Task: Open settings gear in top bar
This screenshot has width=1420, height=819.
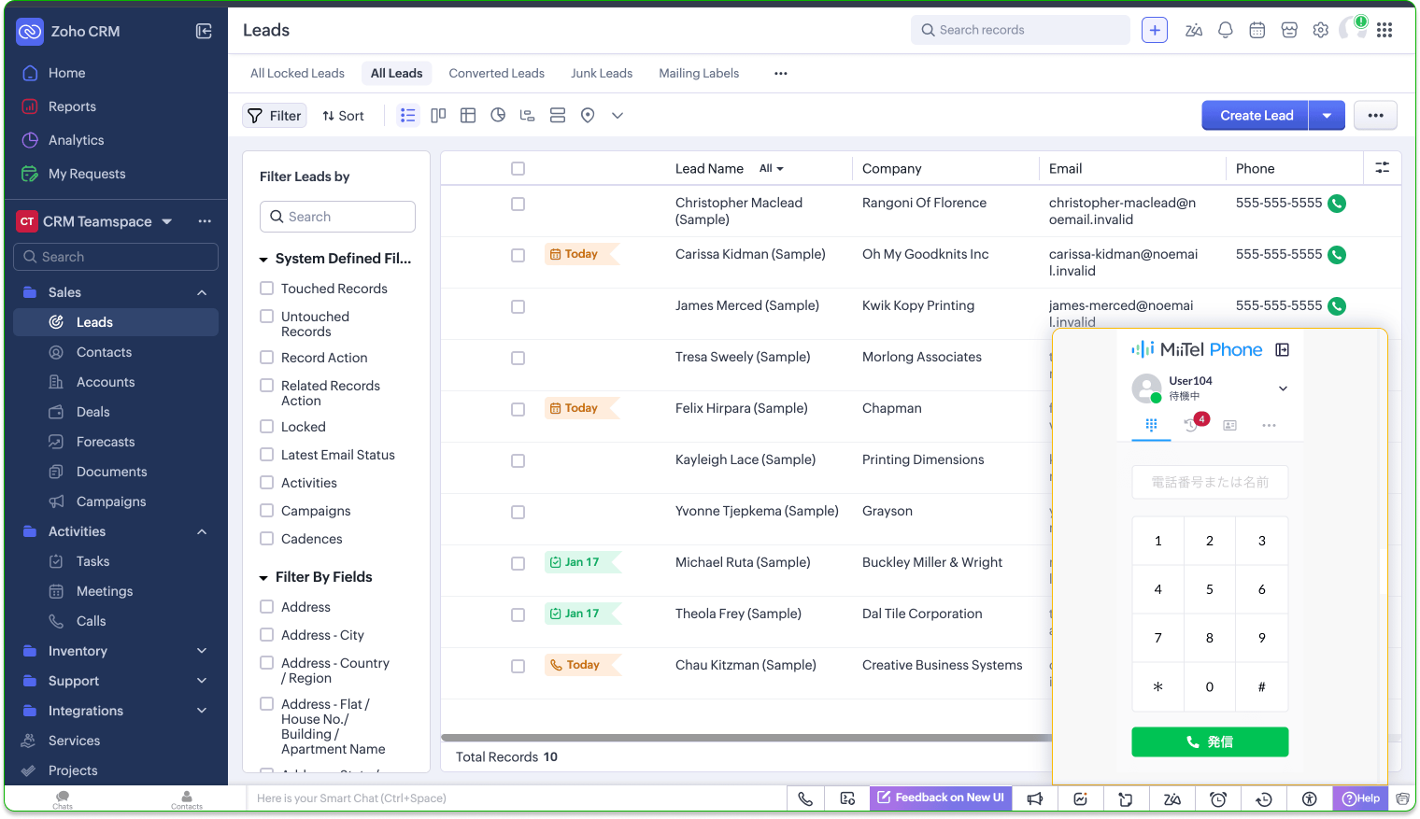Action: click(x=1321, y=30)
